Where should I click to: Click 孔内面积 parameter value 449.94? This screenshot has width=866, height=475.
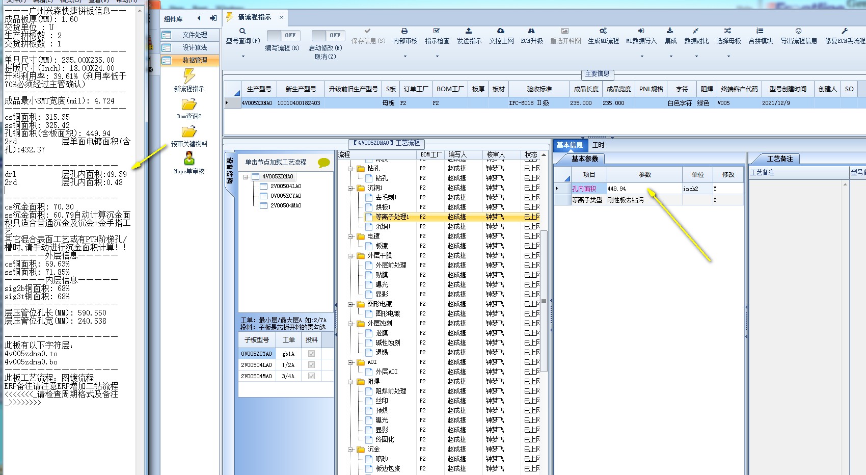(x=644, y=189)
